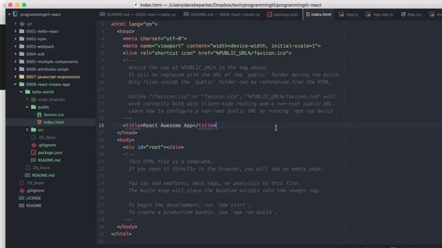The height and width of the screenshot is (248, 442).
Task: Click the meta charset="utf-8" code line
Action: point(155,39)
